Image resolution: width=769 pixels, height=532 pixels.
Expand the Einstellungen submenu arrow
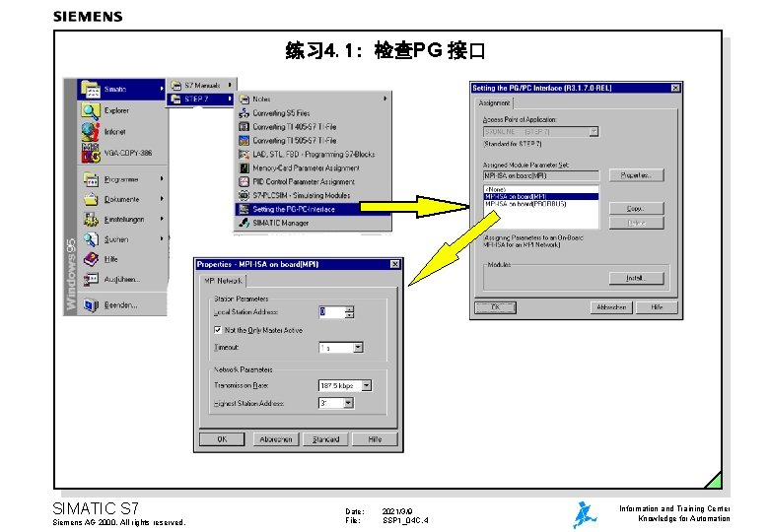(x=162, y=219)
